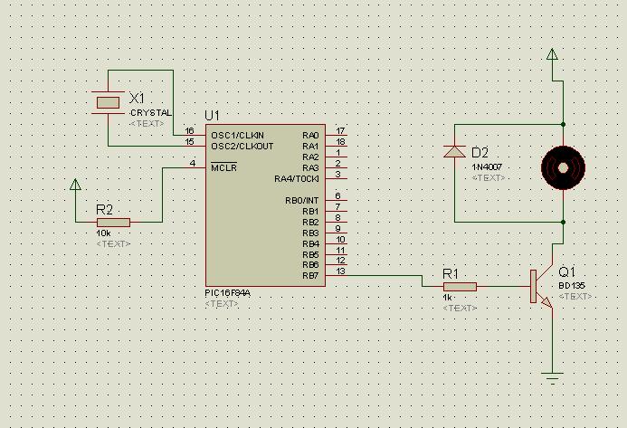Click the RB2 pin label

click(x=310, y=222)
